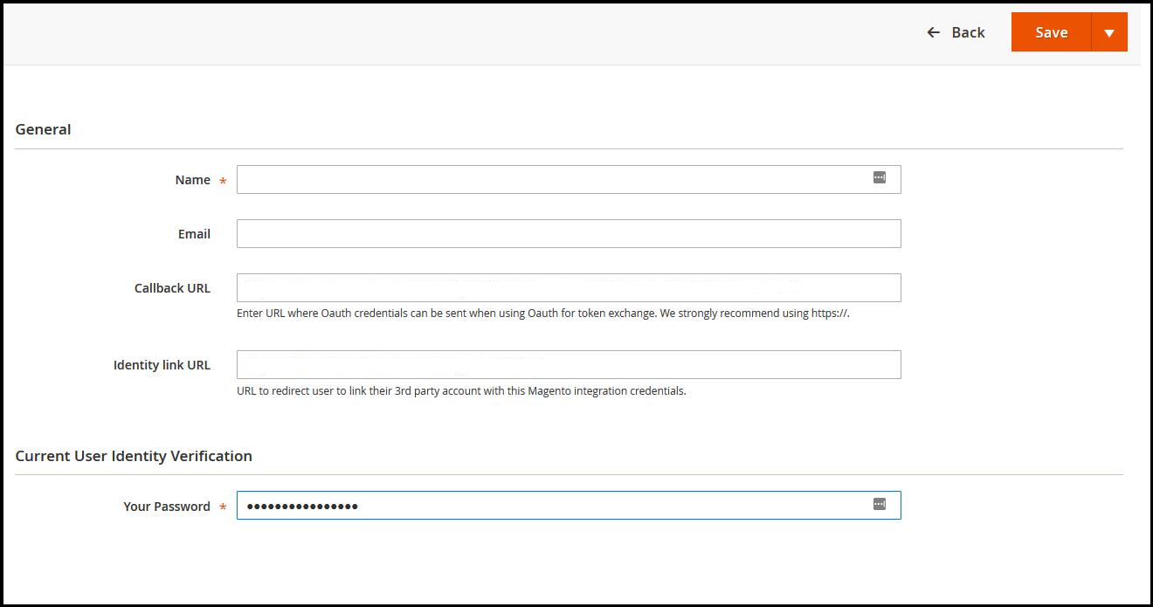This screenshot has height=607, width=1153.
Task: Click the left arrow icon beside Back
Action: [933, 32]
